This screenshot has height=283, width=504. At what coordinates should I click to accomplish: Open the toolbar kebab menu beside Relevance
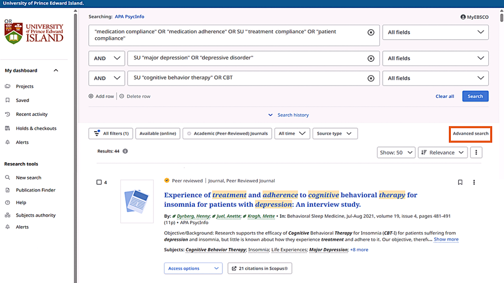coord(476,152)
